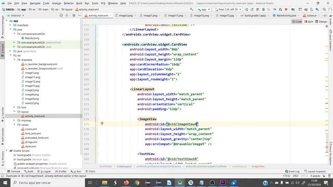Screen dimensions: 333x187
Task: Open the Structure side tab
Action: point(3,158)
